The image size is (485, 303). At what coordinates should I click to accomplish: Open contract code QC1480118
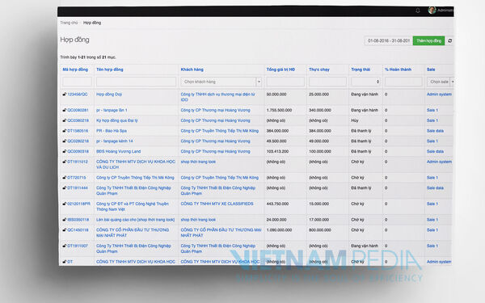pyautogui.click(x=78, y=229)
